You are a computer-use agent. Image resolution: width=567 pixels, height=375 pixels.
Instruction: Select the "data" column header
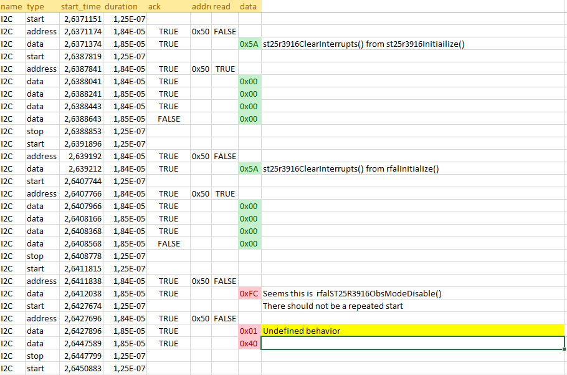point(248,6)
